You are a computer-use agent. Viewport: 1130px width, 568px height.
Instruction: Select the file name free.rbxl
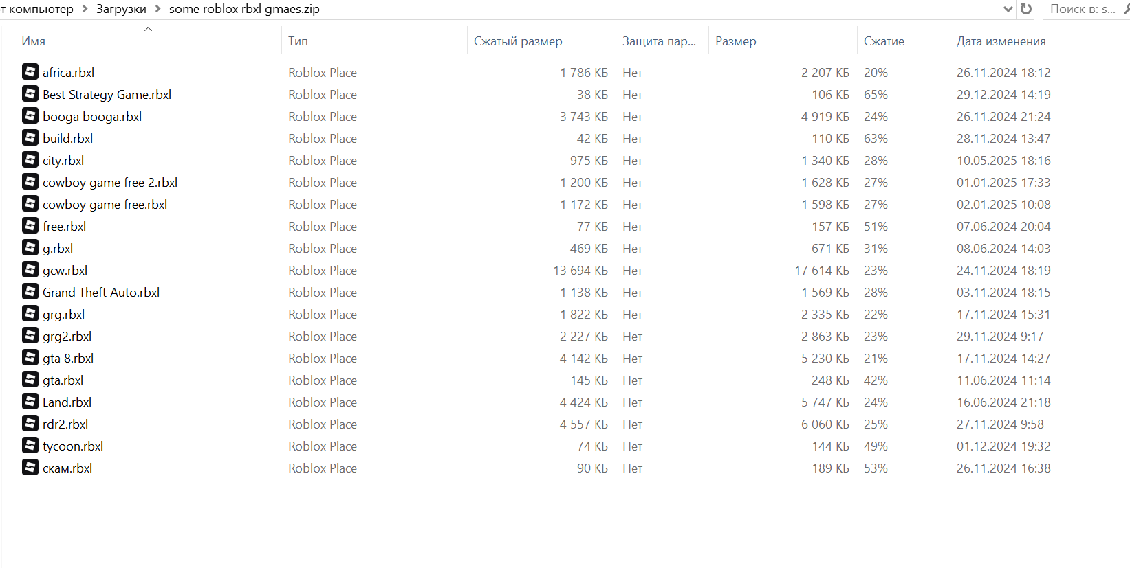click(x=64, y=226)
